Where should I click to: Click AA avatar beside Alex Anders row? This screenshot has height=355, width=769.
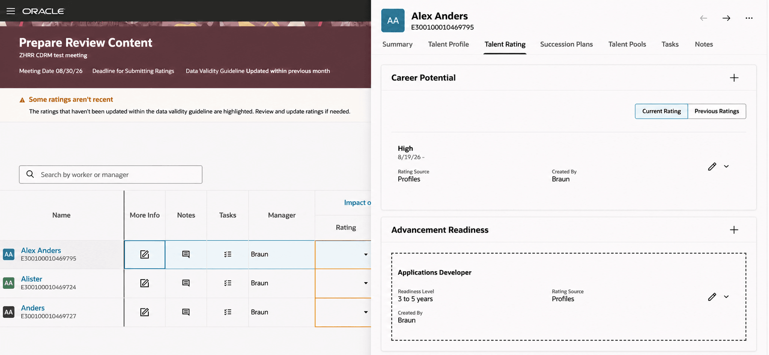(9, 254)
